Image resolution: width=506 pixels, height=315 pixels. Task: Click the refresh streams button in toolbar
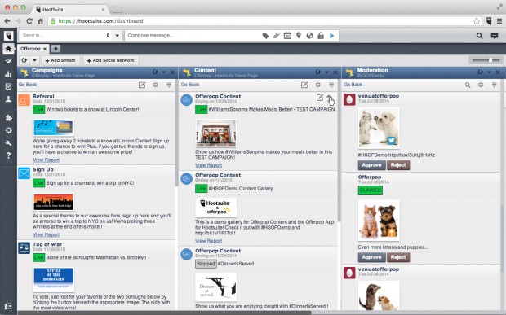[x=24, y=60]
